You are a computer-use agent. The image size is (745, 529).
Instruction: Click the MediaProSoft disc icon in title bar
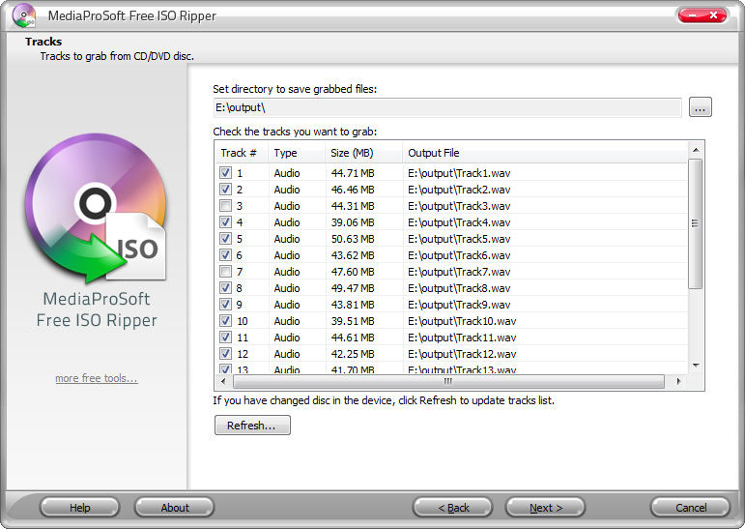(24, 15)
